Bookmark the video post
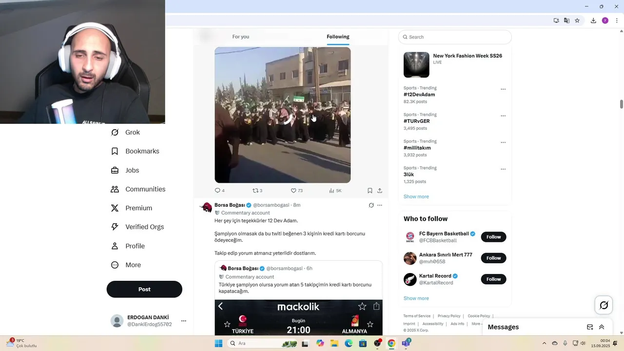 pos(370,191)
